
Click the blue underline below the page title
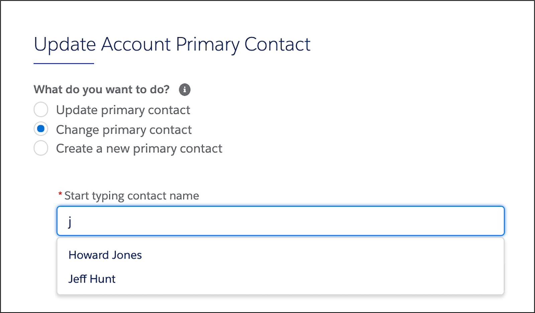63,62
